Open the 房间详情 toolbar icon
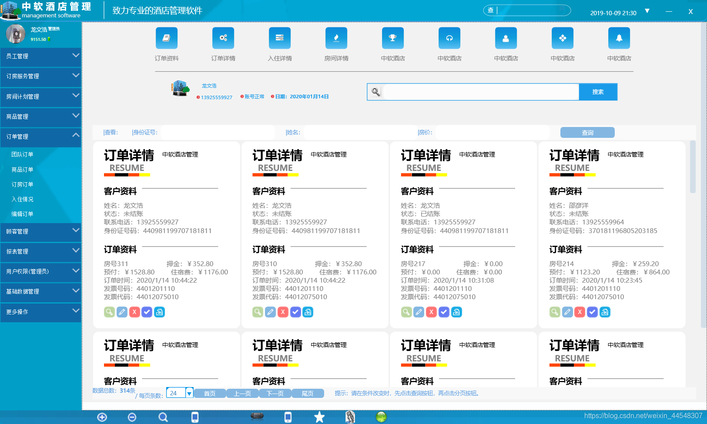 [x=336, y=38]
